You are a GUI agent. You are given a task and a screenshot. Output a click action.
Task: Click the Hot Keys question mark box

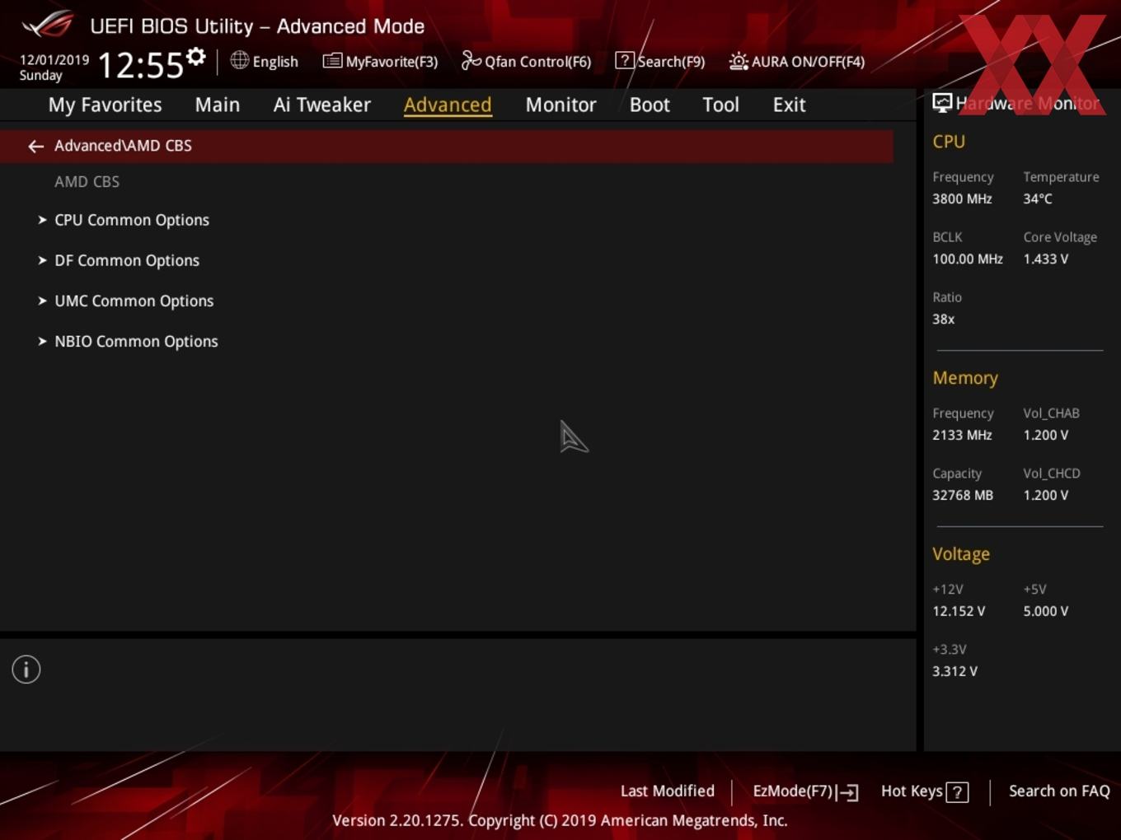(x=957, y=792)
